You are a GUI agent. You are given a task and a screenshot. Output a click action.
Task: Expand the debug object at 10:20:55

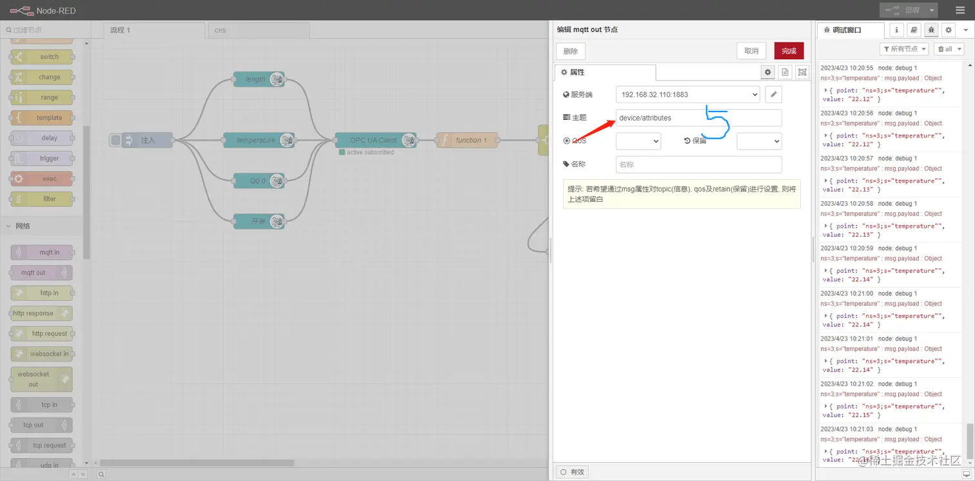pos(827,90)
